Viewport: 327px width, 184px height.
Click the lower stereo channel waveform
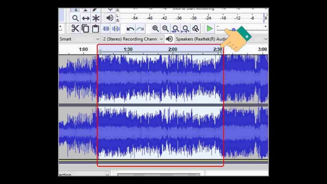coord(163,132)
